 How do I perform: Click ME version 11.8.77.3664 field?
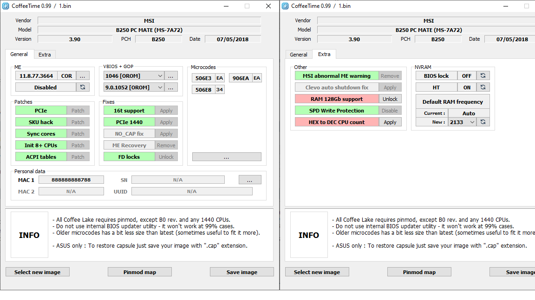click(36, 76)
